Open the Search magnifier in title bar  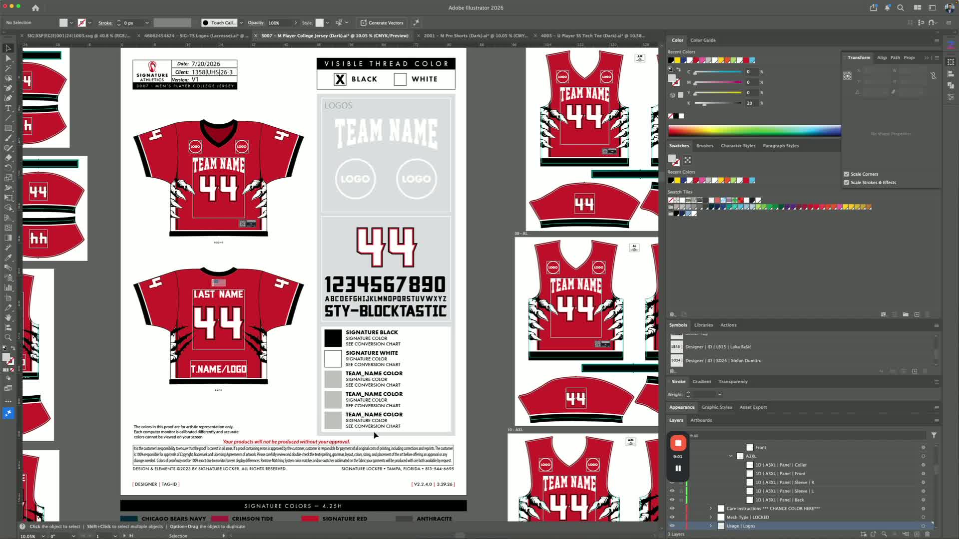901,7
